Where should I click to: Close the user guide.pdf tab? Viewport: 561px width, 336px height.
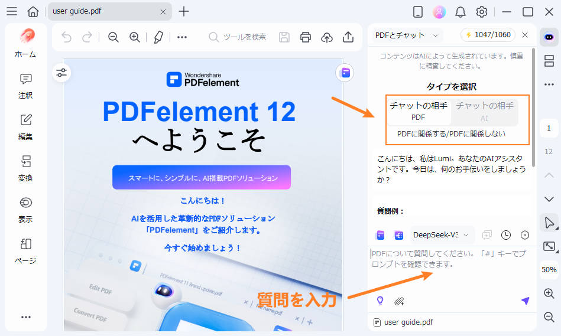[x=163, y=12]
